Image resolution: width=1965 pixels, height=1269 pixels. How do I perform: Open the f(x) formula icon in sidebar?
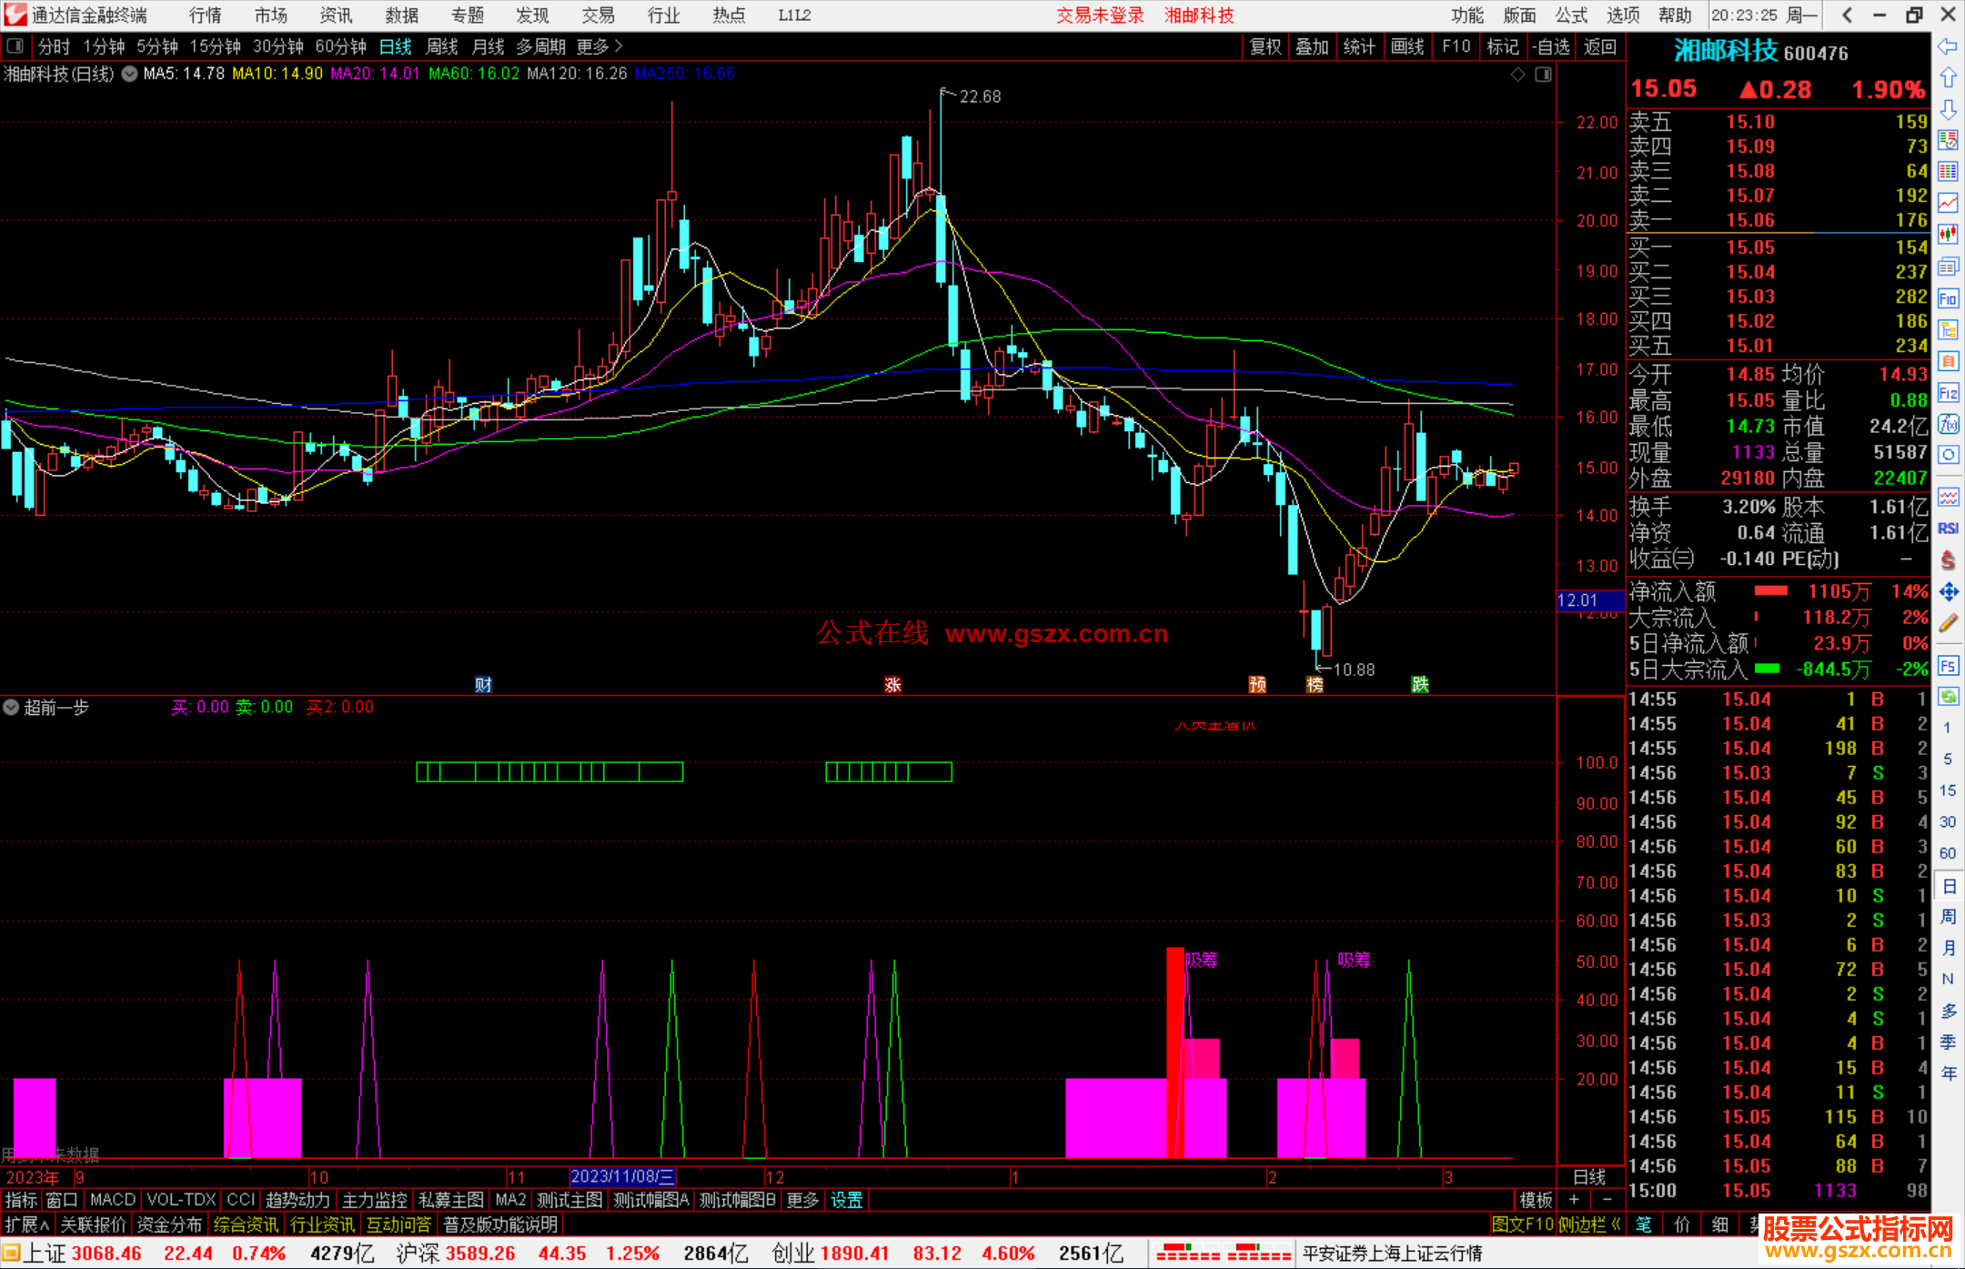[x=1948, y=424]
